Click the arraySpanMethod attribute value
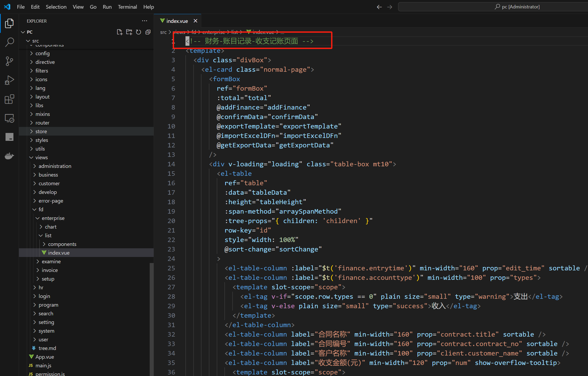The width and height of the screenshot is (588, 376). tap(308, 212)
